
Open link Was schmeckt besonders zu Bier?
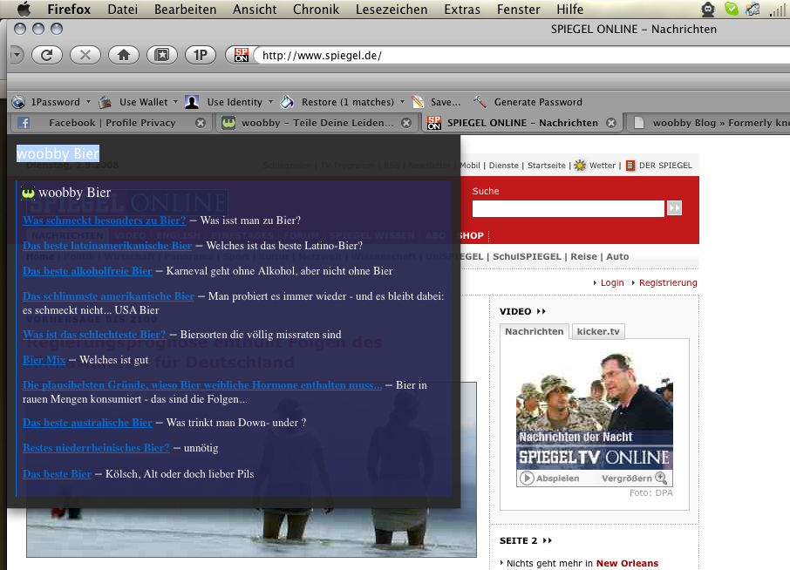point(105,220)
